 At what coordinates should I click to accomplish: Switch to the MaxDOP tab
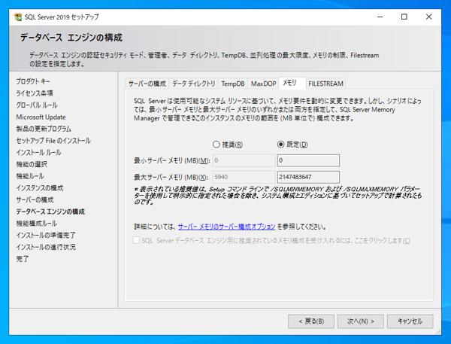pyautogui.click(x=263, y=84)
